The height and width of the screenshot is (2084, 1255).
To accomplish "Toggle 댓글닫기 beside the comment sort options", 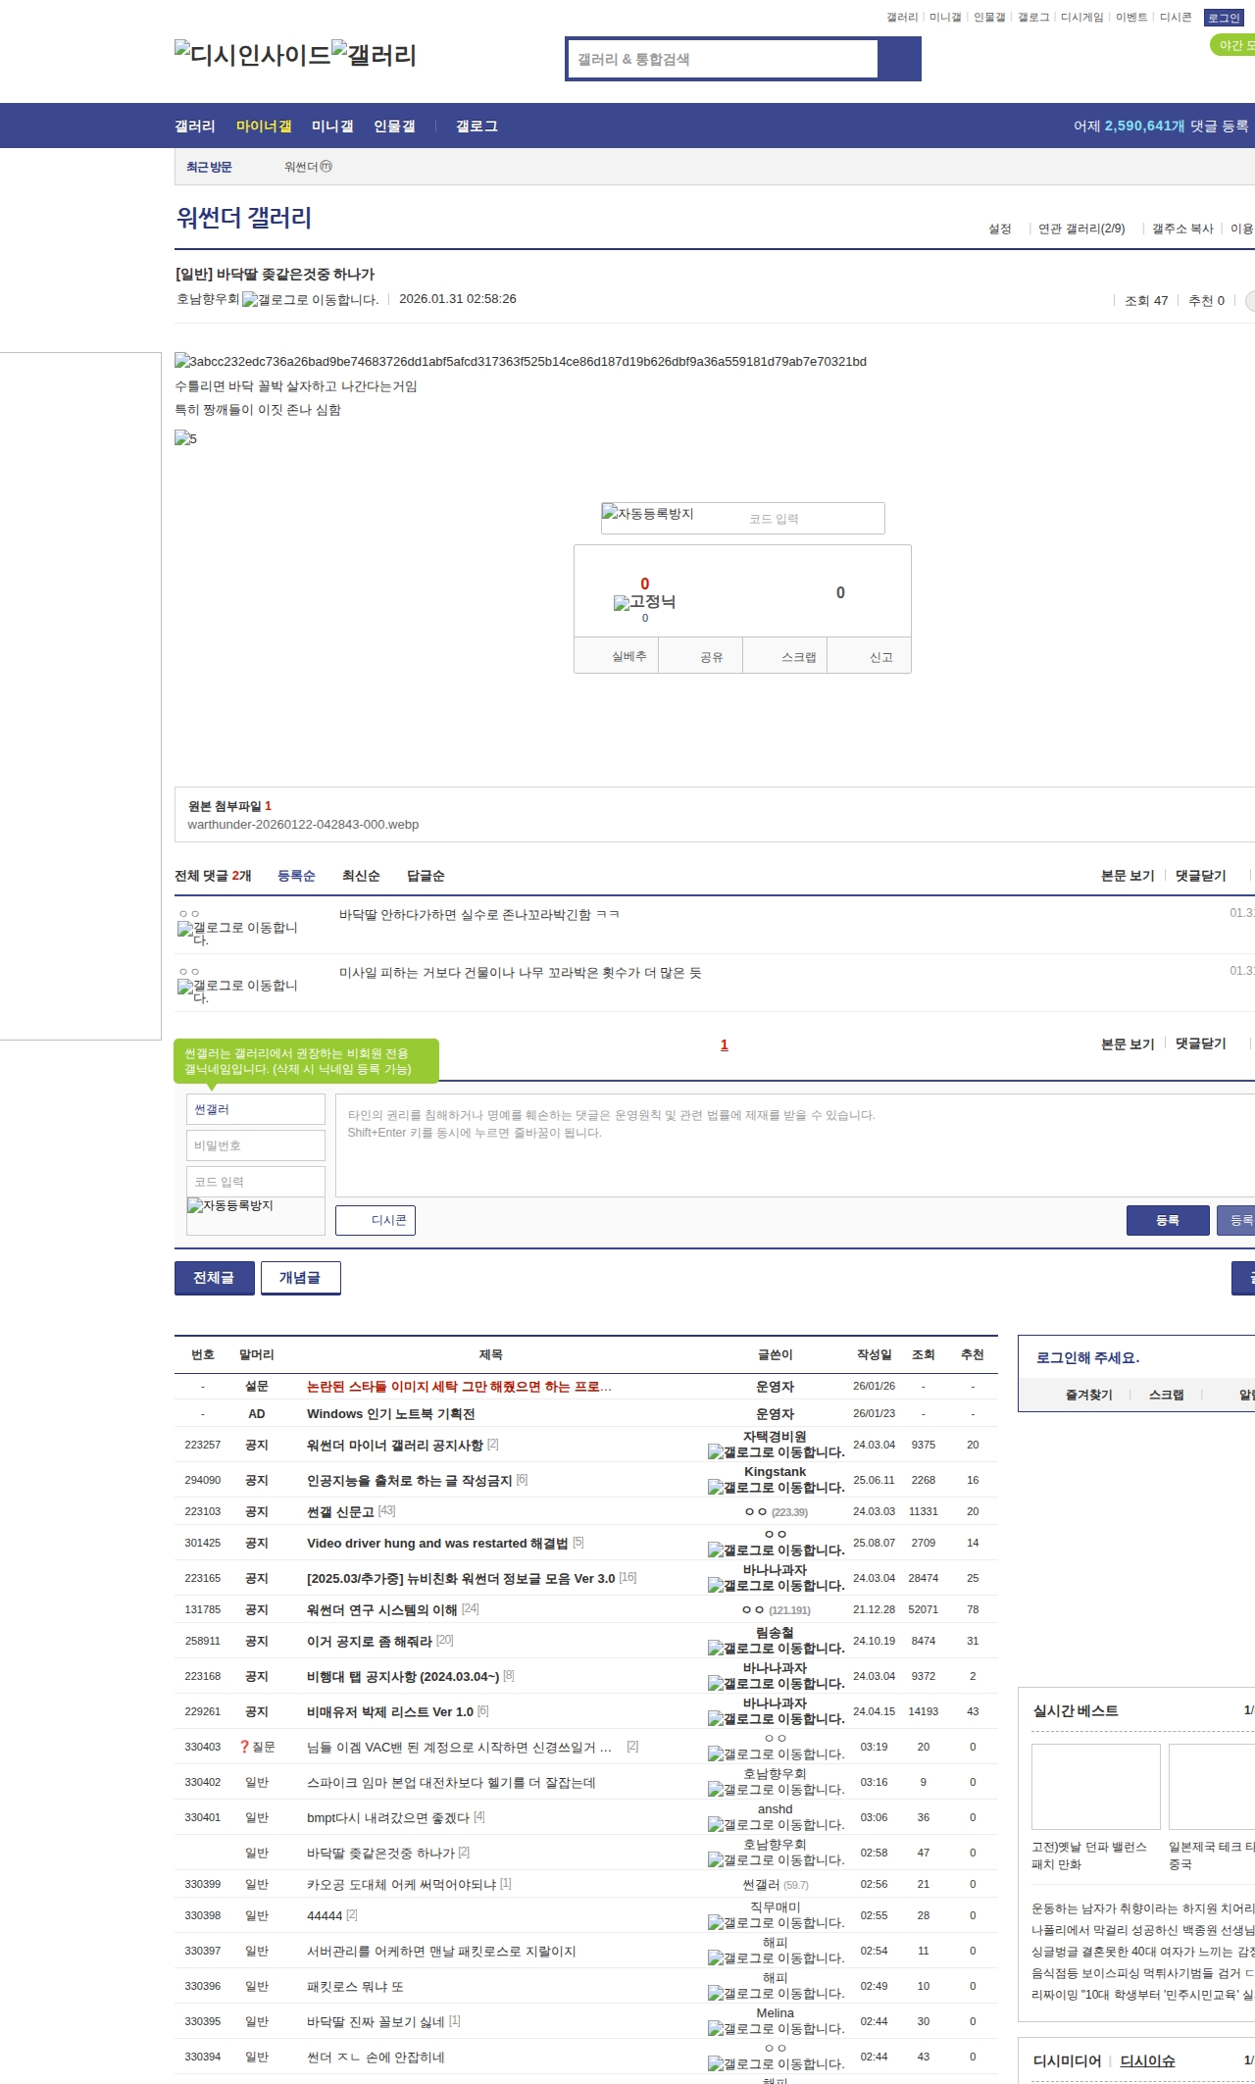I will tap(1200, 876).
